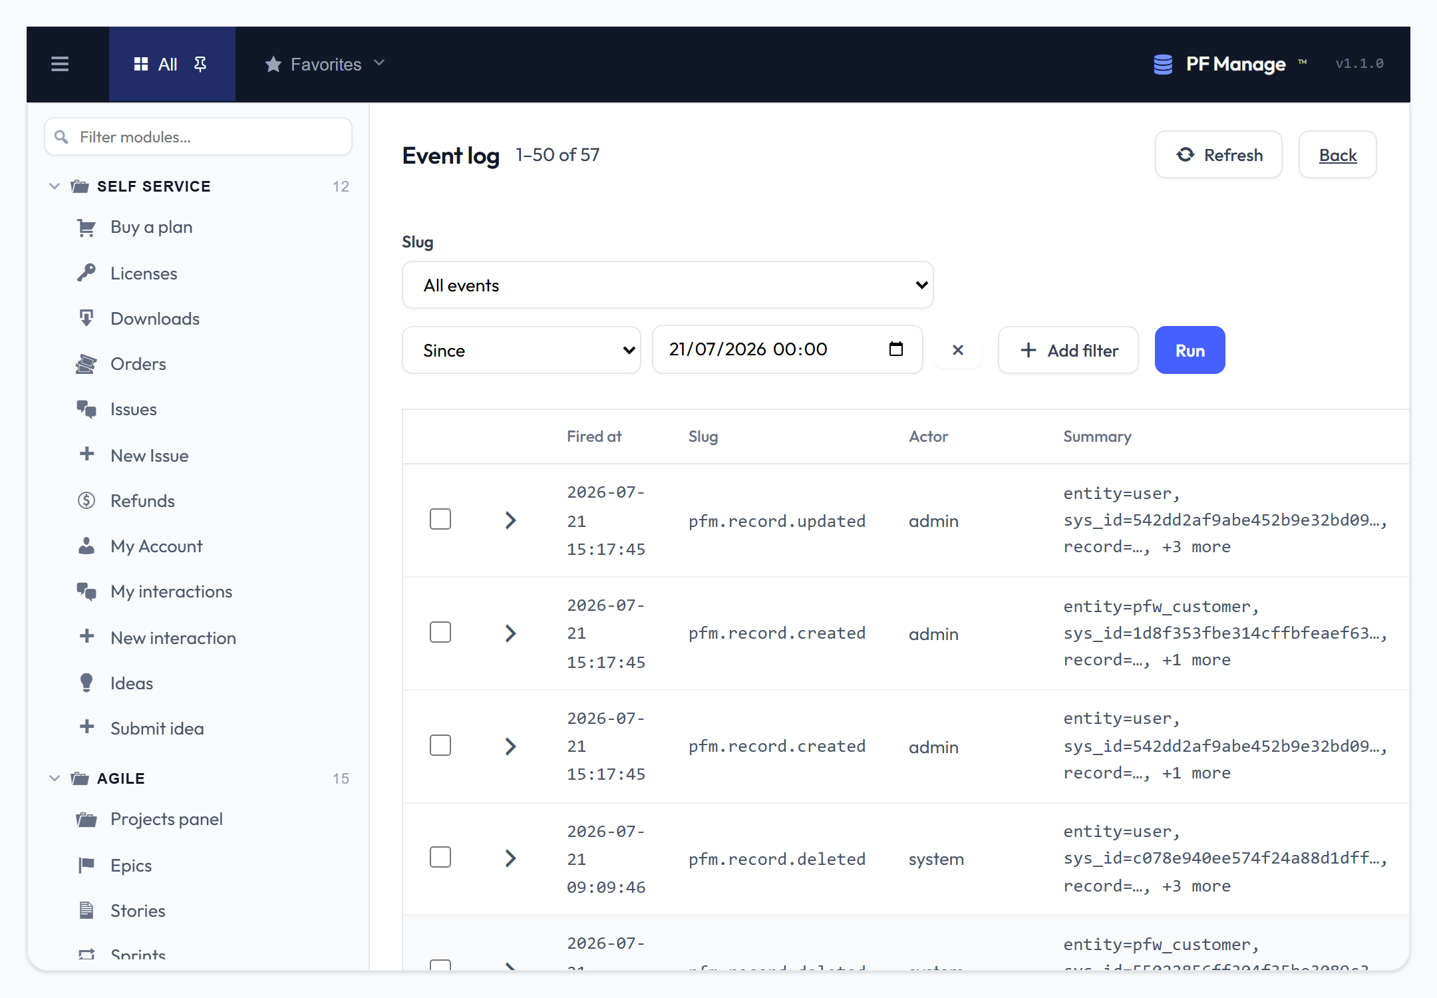The height and width of the screenshot is (998, 1437).
Task: Click the system actor in 09:09:46 row
Action: point(936,859)
